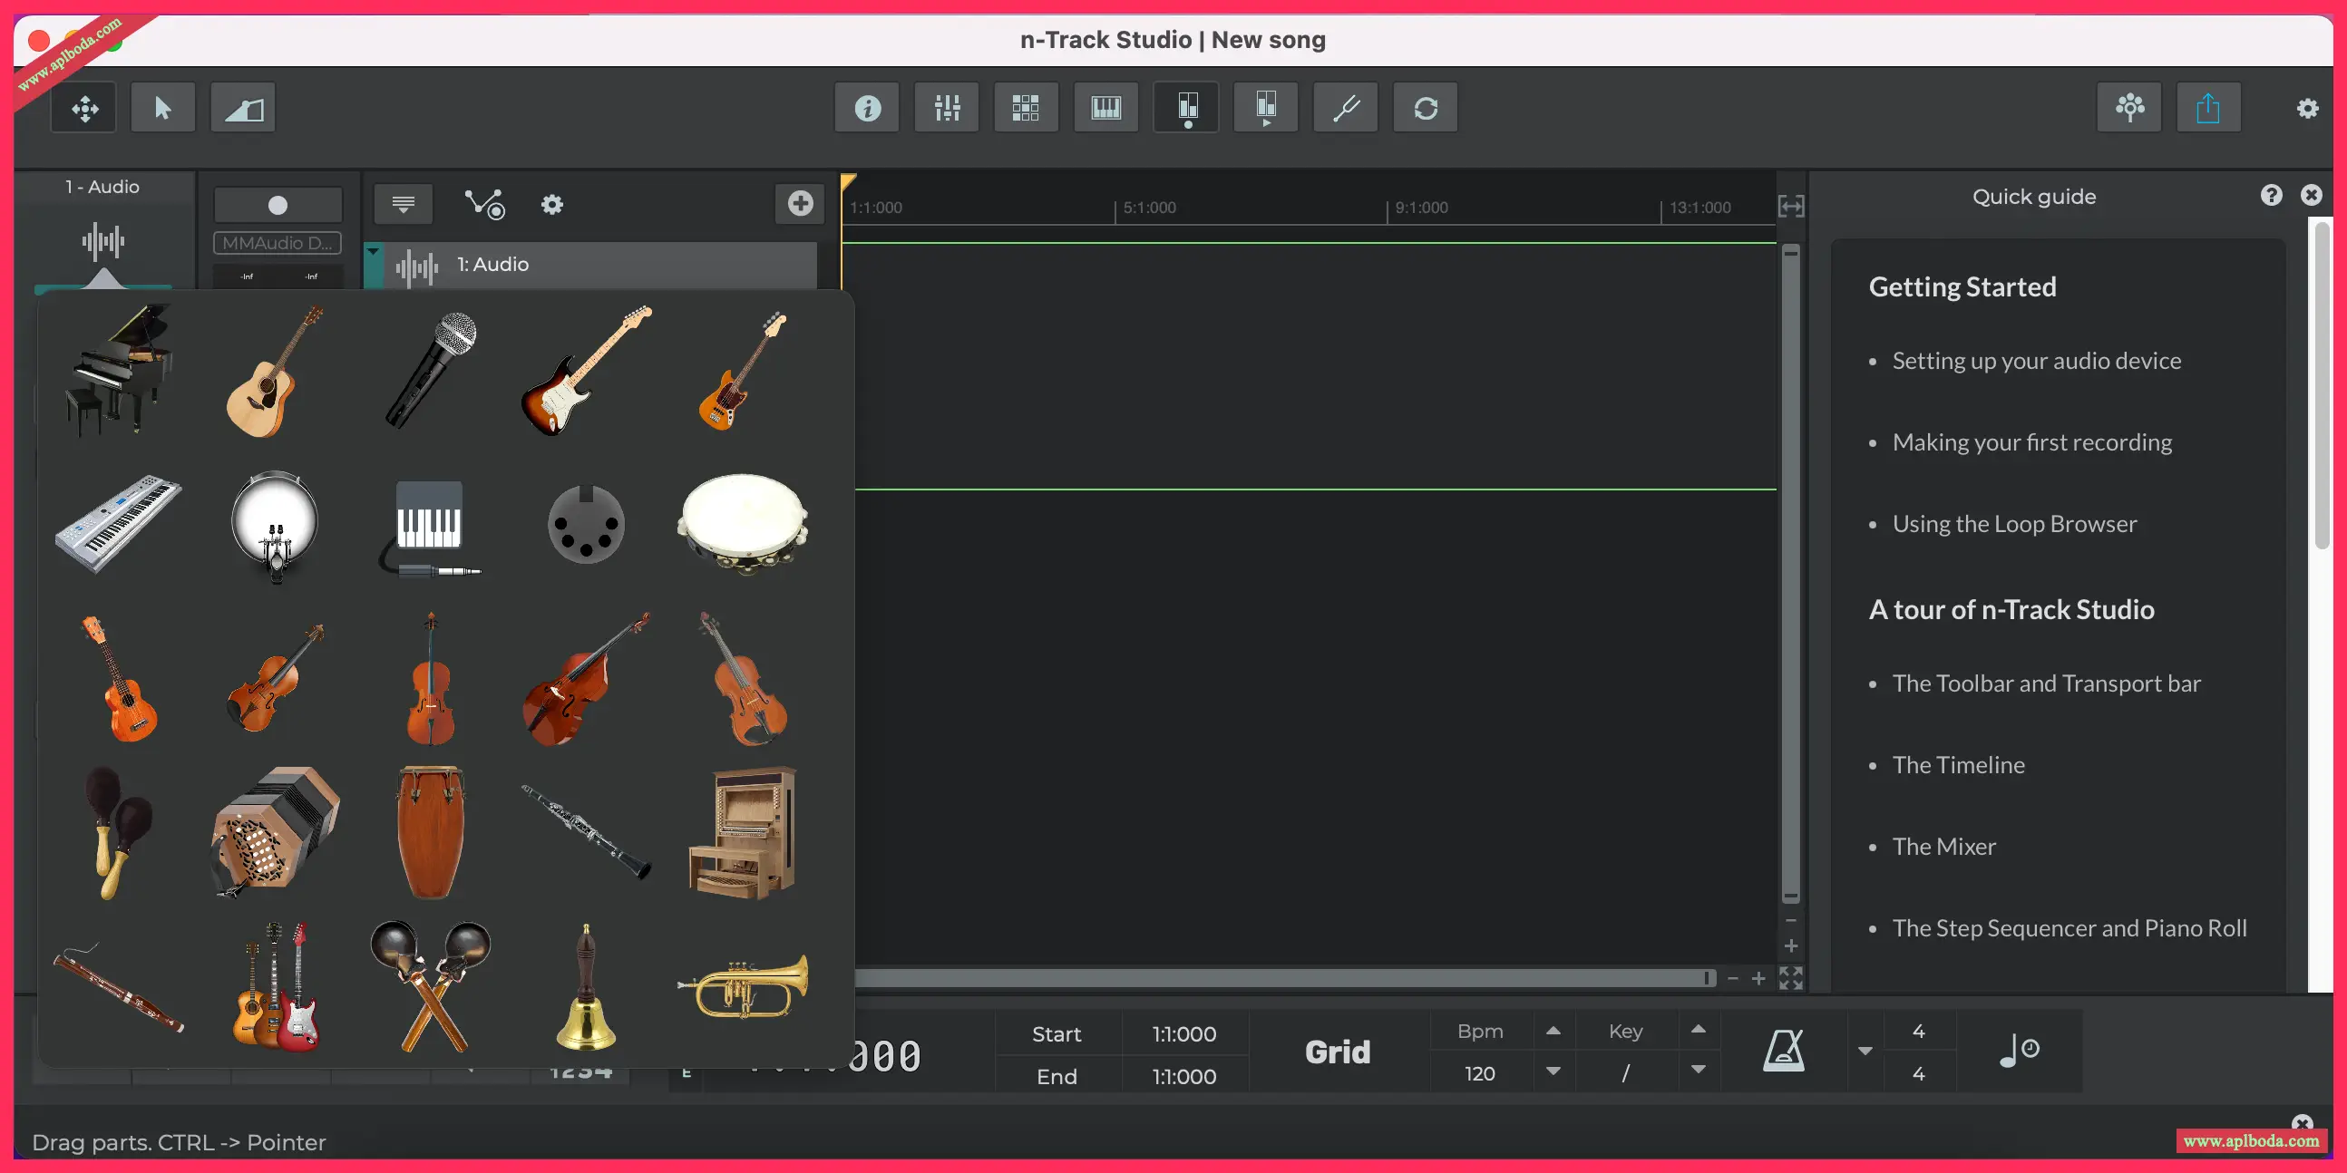Screen dimensions: 2347x1173
Task: Open the tuner tool in the toolbar
Action: point(1346,109)
